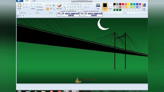Screen dimensions: 164x92
Task: Select the Eraser tool
Action: click(x=47, y=9)
